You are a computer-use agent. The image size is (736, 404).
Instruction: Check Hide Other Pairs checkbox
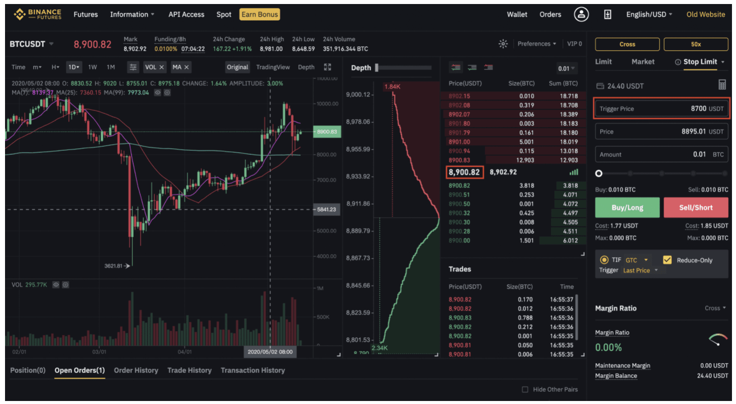(525, 389)
